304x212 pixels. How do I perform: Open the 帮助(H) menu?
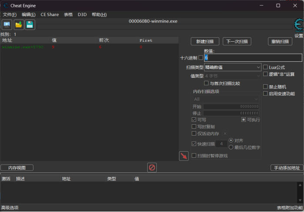(x=99, y=14)
